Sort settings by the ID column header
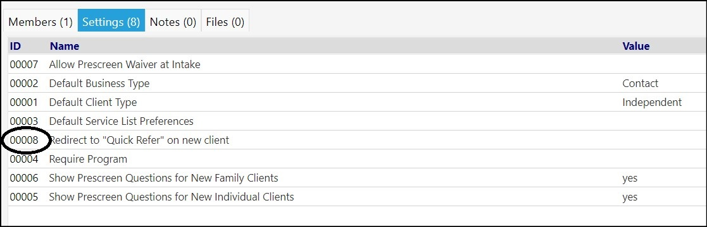 click(15, 46)
